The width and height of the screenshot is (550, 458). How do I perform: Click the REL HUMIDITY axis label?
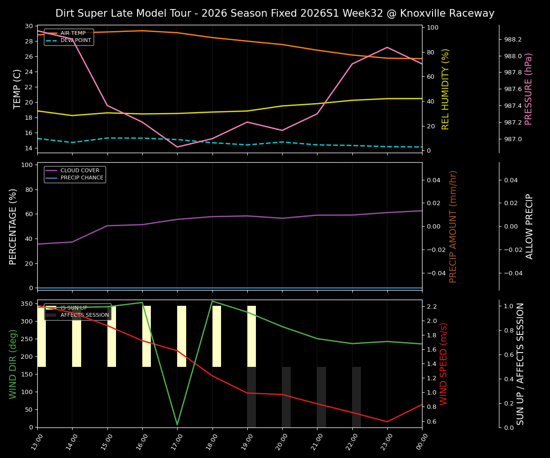(x=445, y=88)
